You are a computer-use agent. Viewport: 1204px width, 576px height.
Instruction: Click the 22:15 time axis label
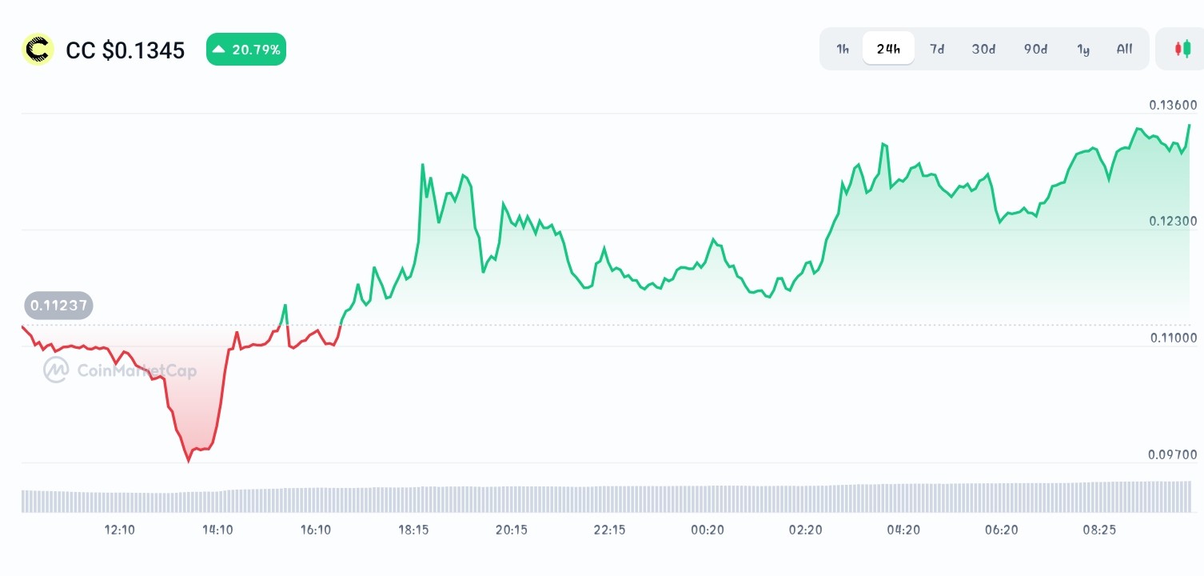click(609, 530)
